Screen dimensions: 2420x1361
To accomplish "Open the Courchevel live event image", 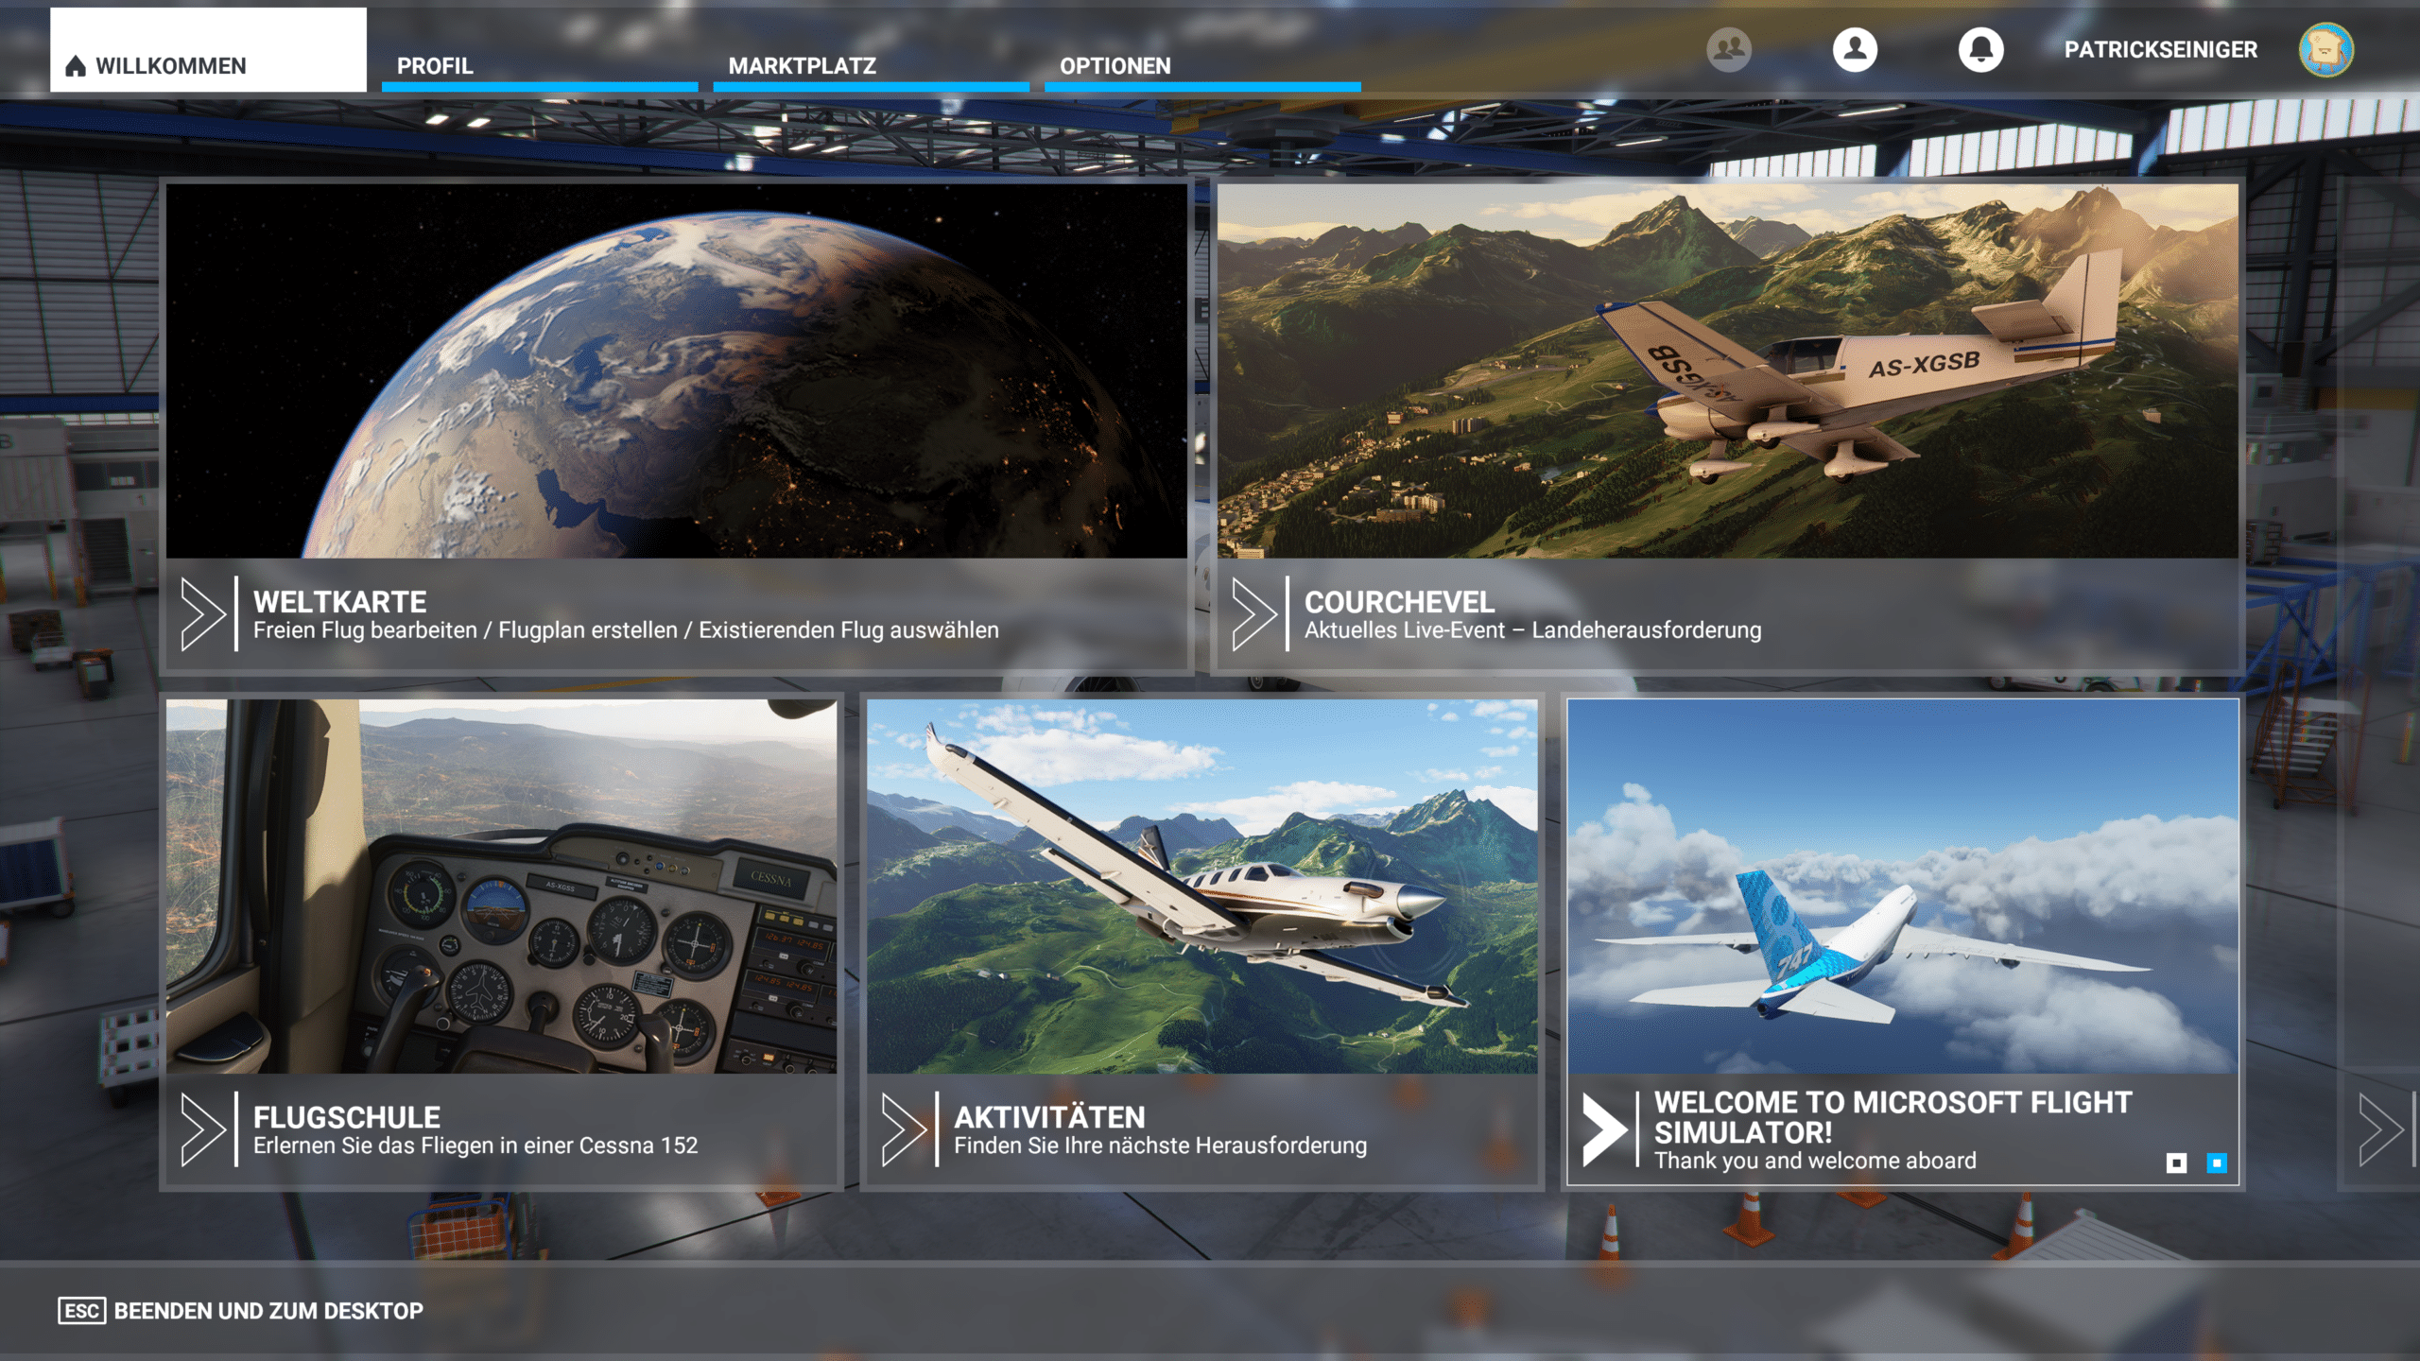I will point(1727,370).
